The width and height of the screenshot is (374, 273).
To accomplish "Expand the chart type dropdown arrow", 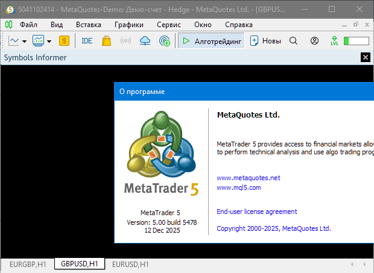I will click(x=24, y=42).
